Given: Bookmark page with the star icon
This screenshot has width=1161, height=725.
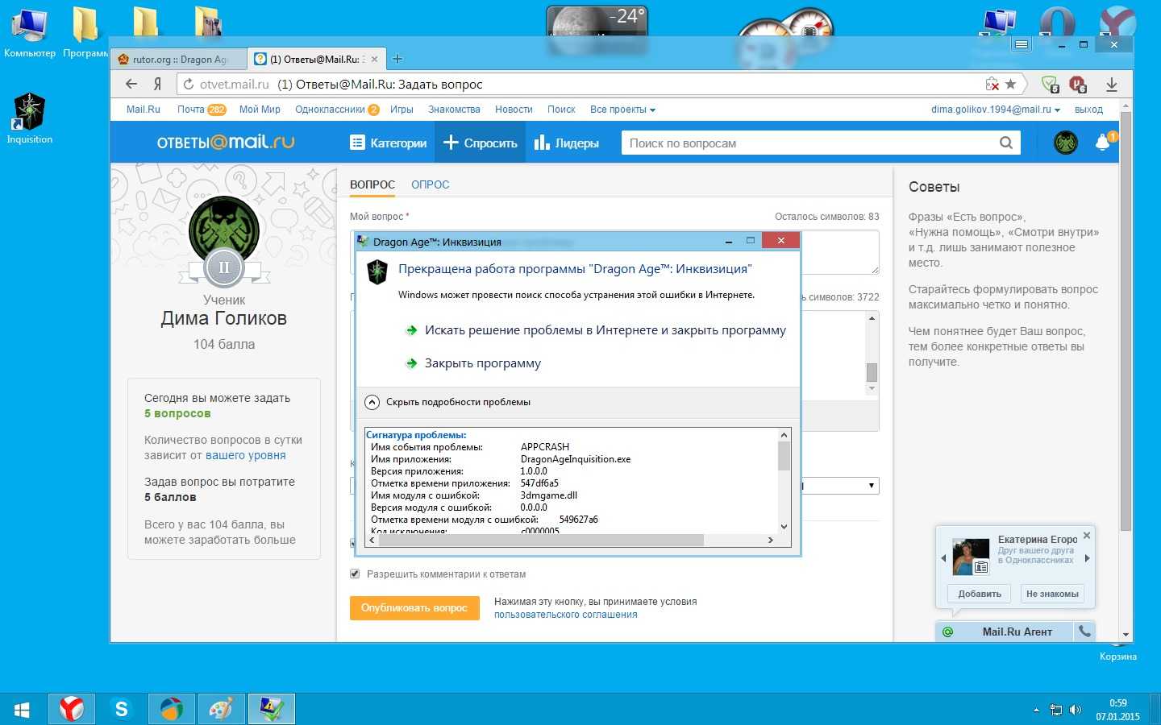Looking at the screenshot, I should coord(1010,84).
